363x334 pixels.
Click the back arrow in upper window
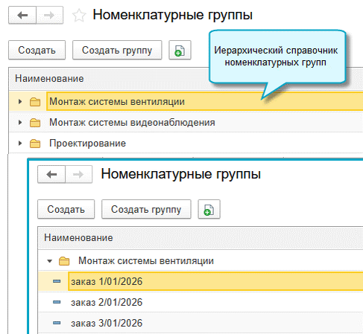pyautogui.click(x=22, y=16)
